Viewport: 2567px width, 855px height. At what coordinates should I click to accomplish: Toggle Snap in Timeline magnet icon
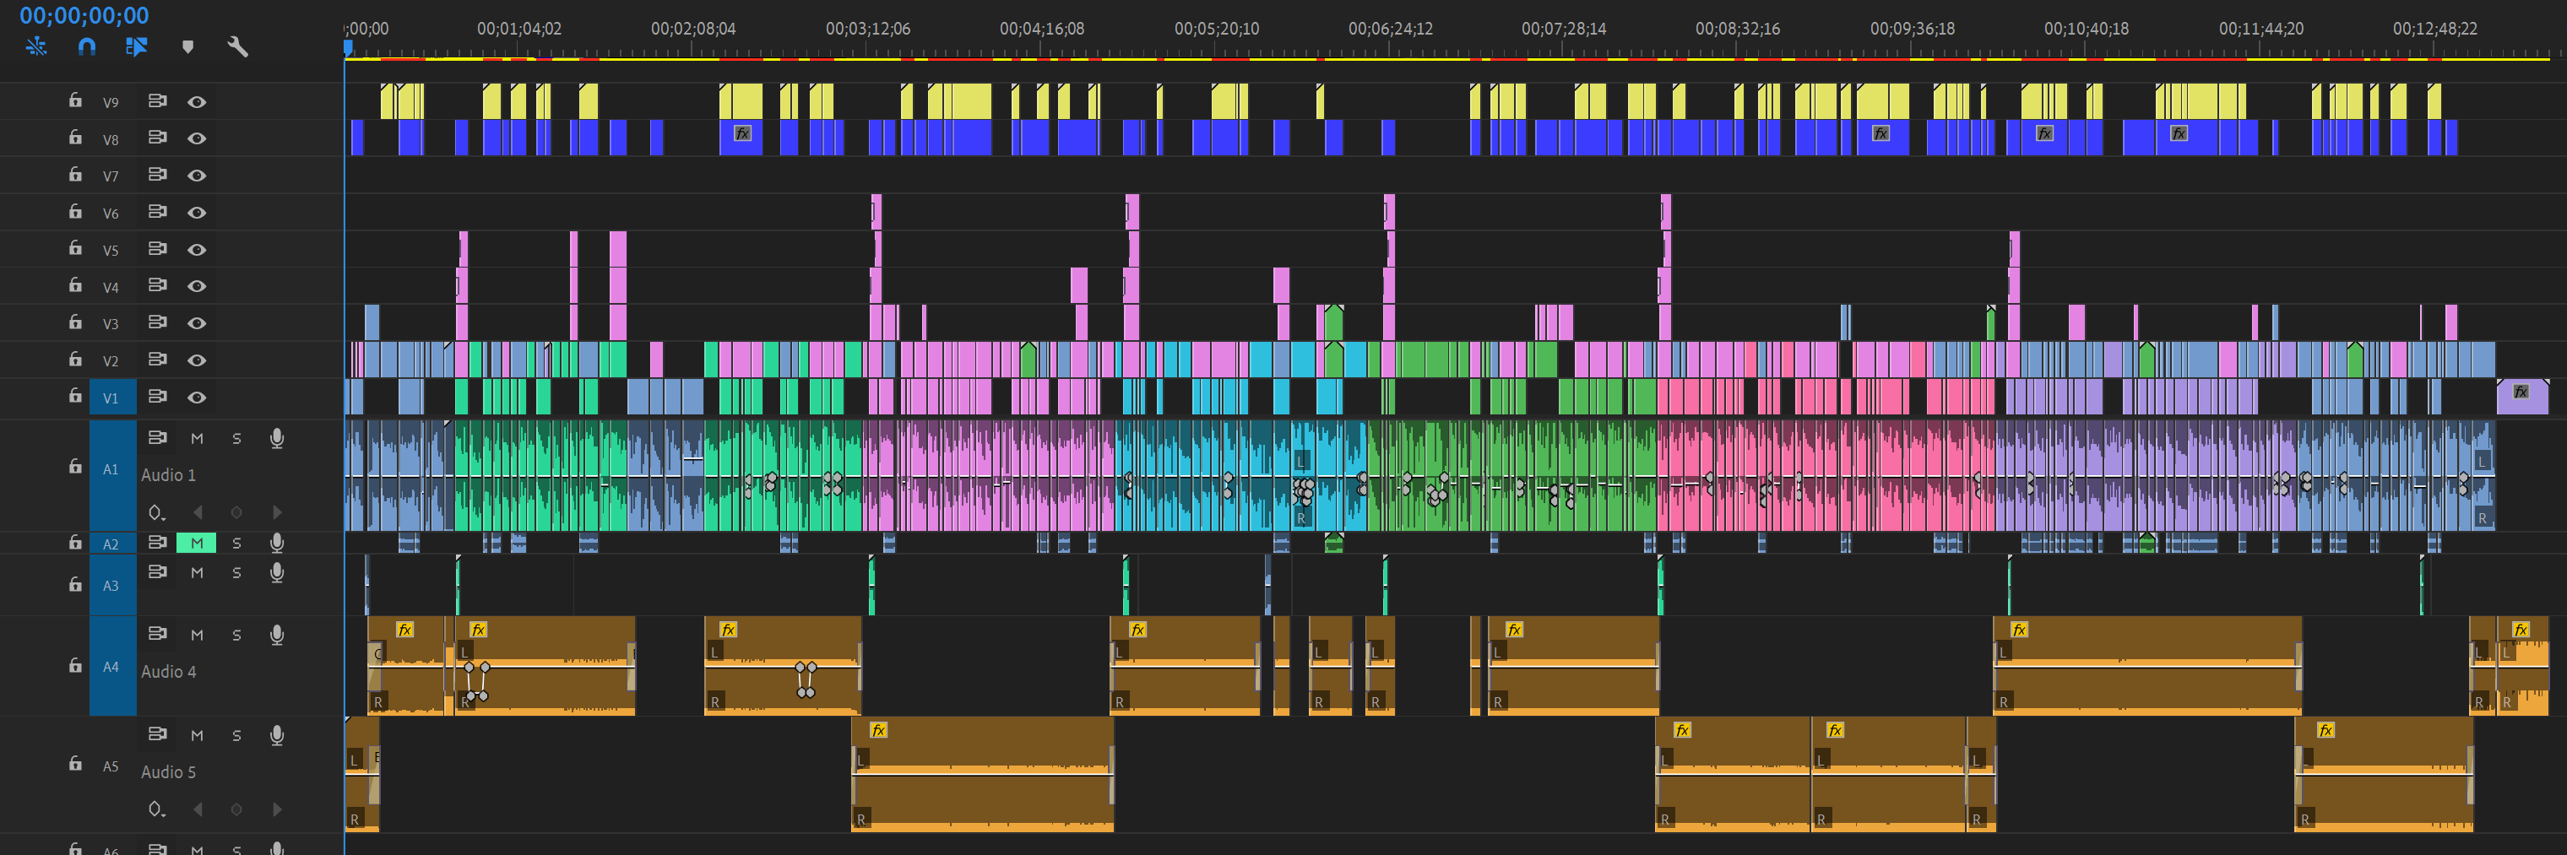[87, 46]
